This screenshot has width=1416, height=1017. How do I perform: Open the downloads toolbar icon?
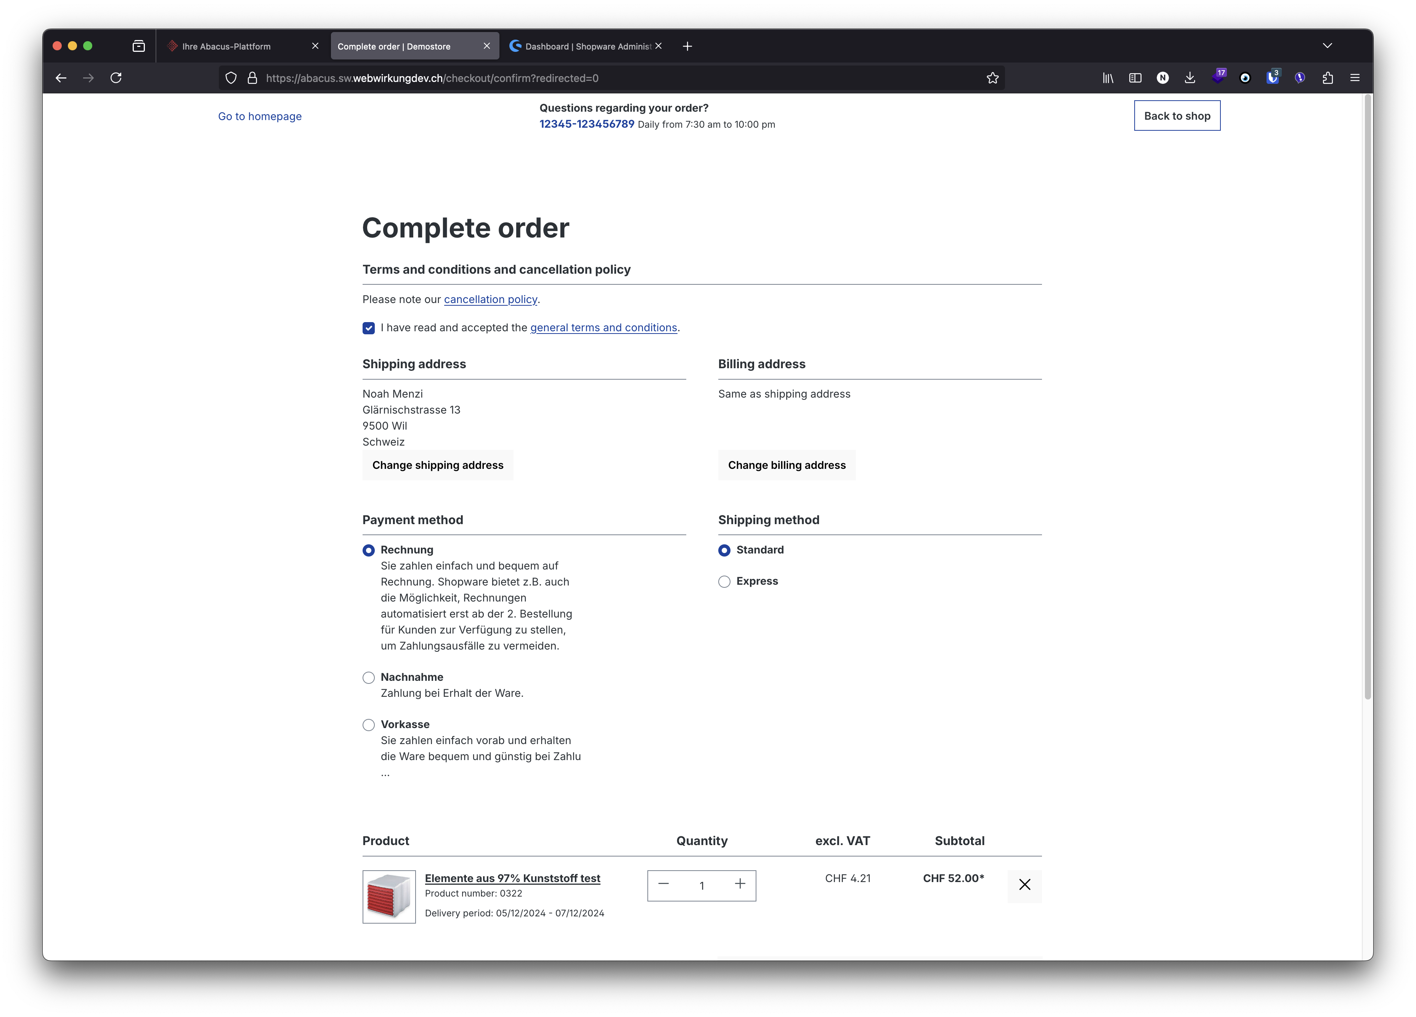[x=1190, y=78]
